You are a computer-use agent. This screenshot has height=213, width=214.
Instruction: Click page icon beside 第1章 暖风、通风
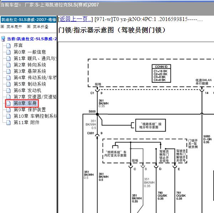pyautogui.click(x=8, y=59)
